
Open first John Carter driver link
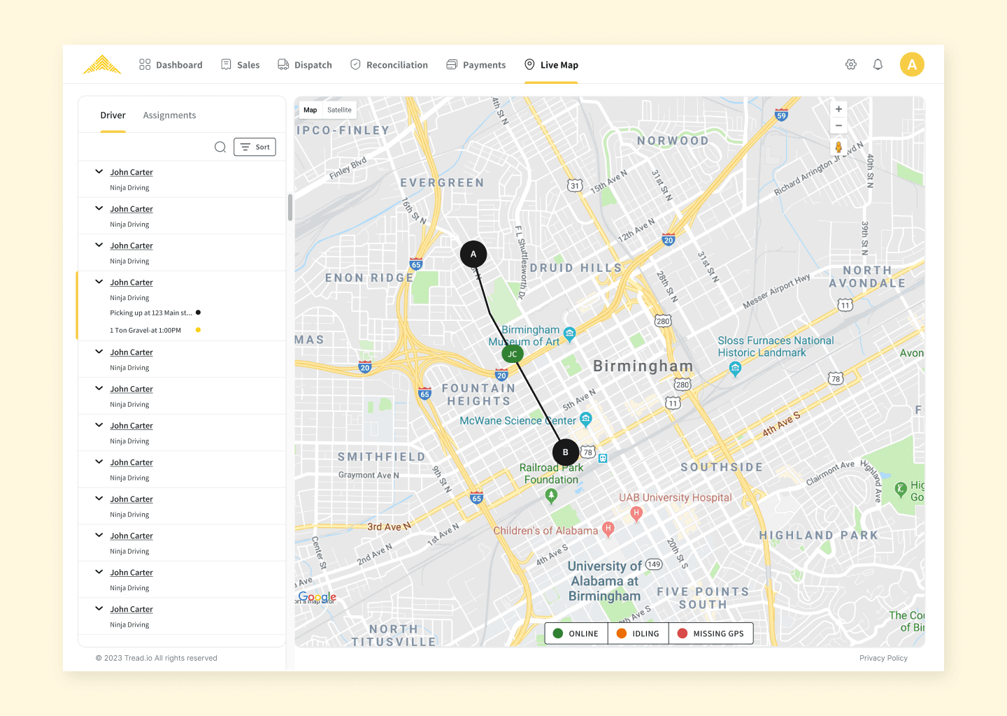tap(131, 172)
